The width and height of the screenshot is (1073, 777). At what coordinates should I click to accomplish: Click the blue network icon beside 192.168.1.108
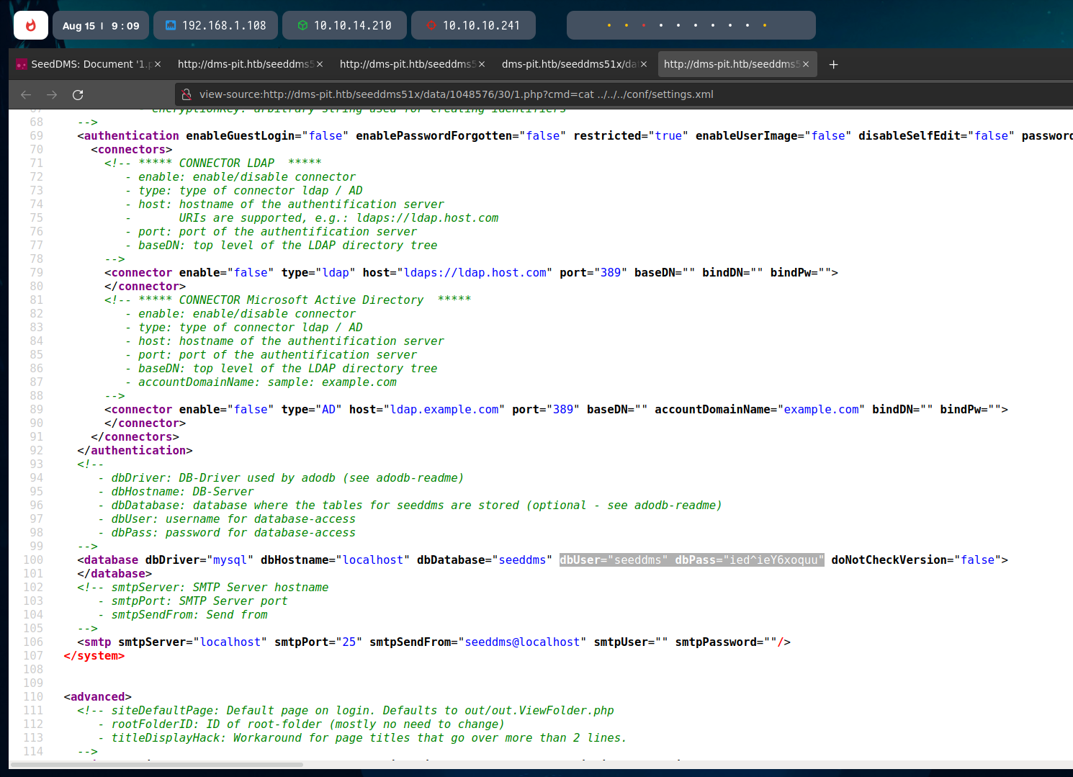171,25
